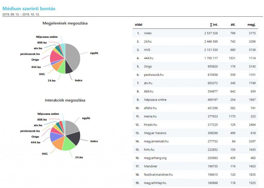The width and height of the screenshot is (264, 188).
Task: Click the "Médium szerinti bontás" page heading
Action: tap(29, 8)
